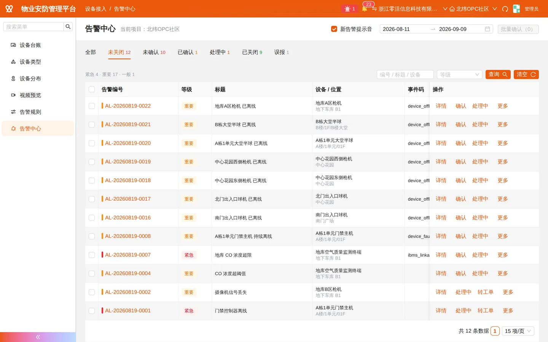Viewport: 548px width, 342px height.
Task: Select the checkbox for AL-20260819-0022
Action: [92, 106]
